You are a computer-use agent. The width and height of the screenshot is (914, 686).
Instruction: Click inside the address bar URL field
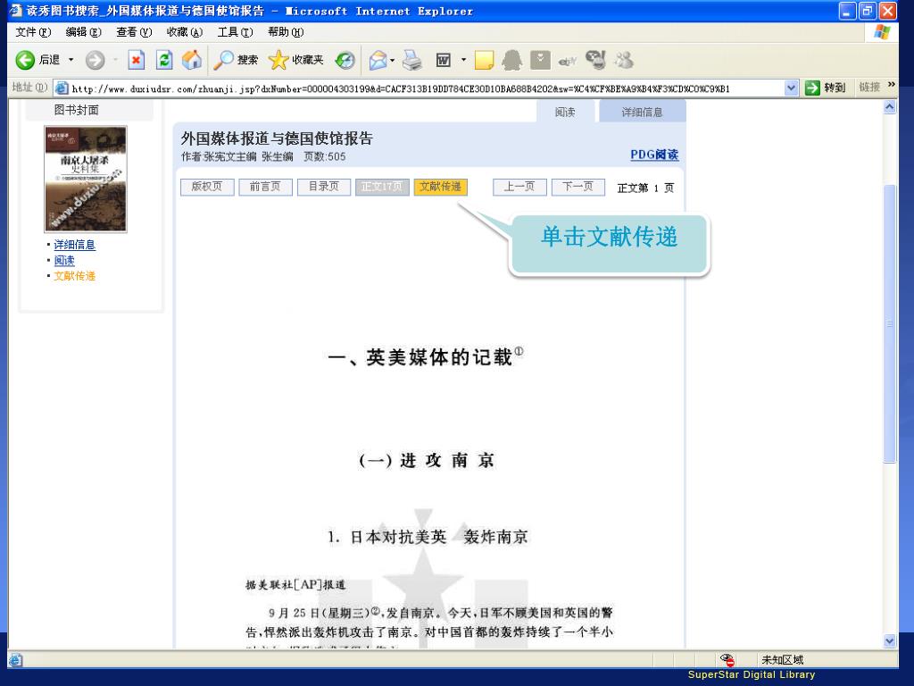tap(426, 88)
